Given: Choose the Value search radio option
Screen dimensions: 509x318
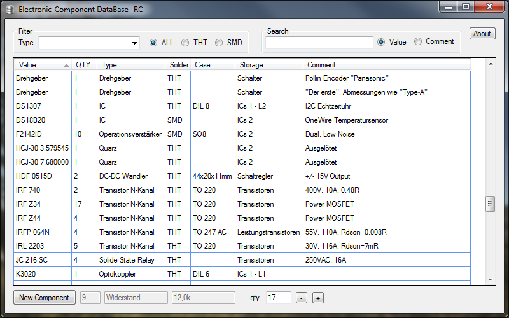Looking at the screenshot, I should pos(381,42).
